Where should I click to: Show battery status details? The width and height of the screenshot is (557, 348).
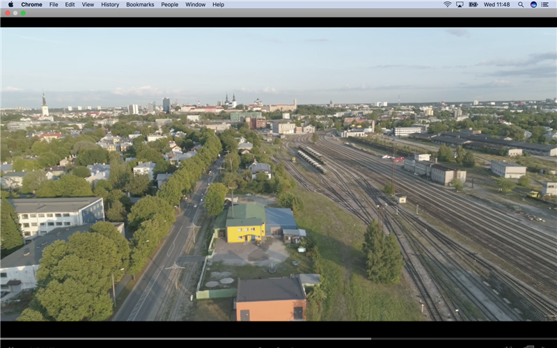(473, 4)
